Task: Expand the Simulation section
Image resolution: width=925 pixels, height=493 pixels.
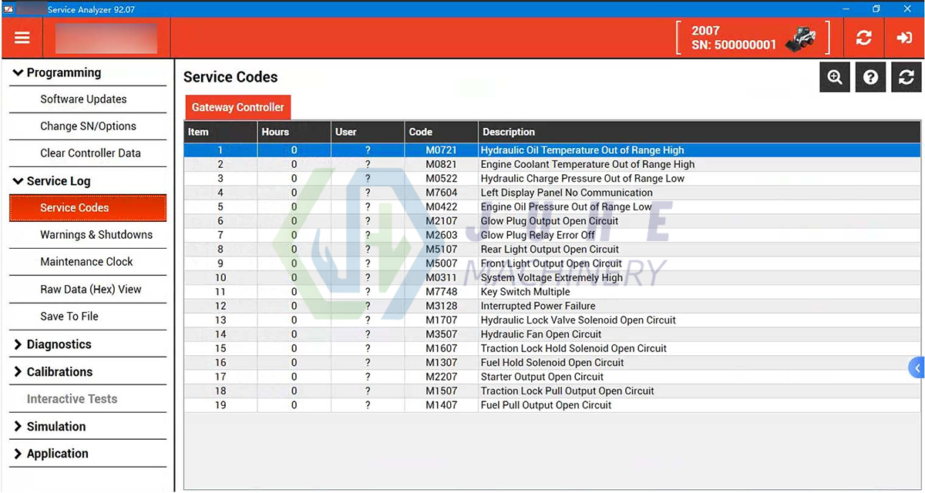Action: pos(56,426)
